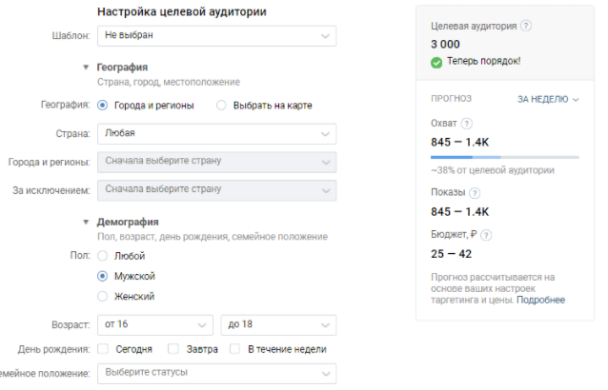Click help icon next to Показы
This screenshot has height=390, width=608.
[475, 193]
